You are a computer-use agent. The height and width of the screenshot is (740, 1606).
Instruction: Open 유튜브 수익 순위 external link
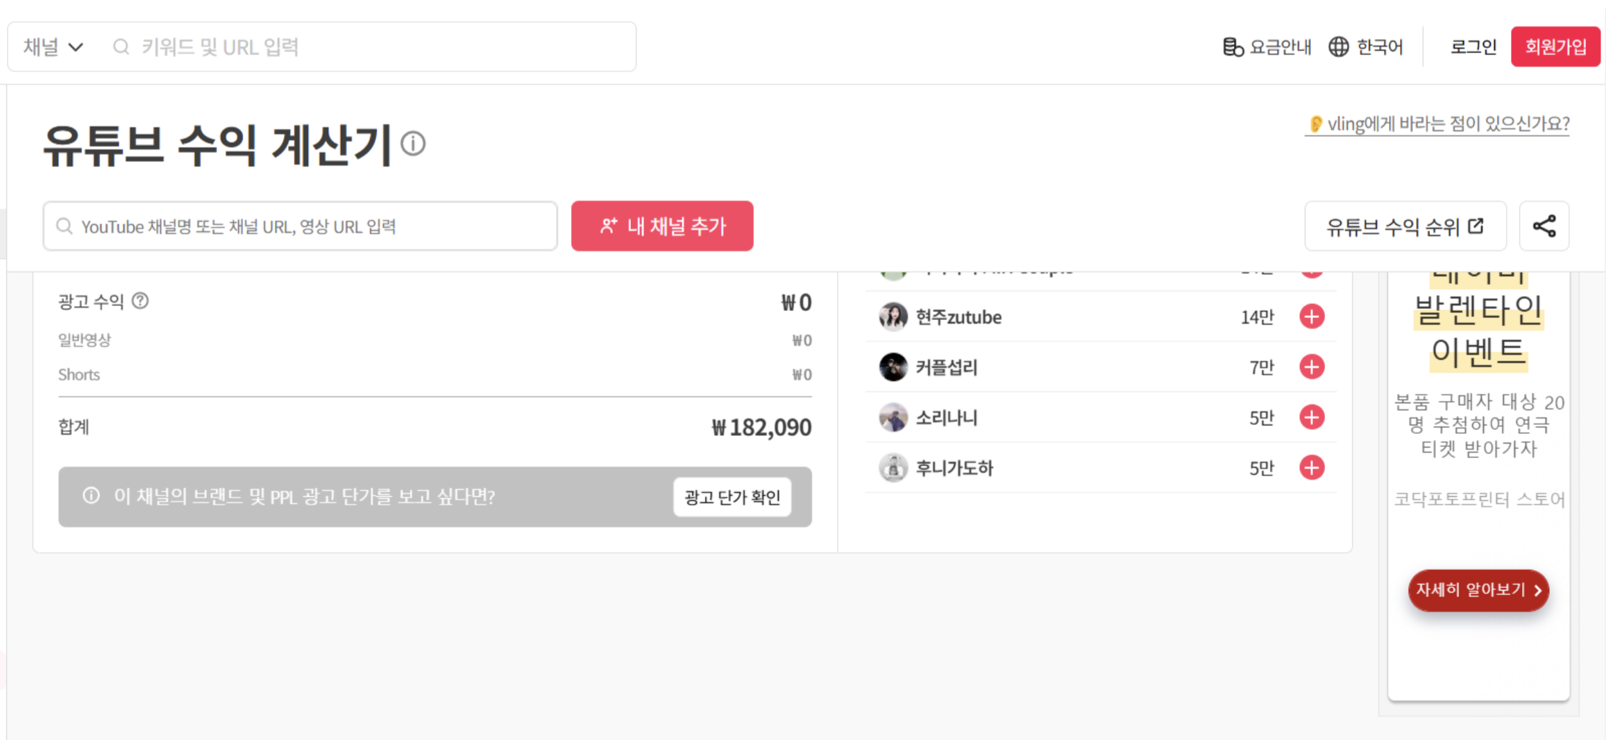pos(1405,226)
